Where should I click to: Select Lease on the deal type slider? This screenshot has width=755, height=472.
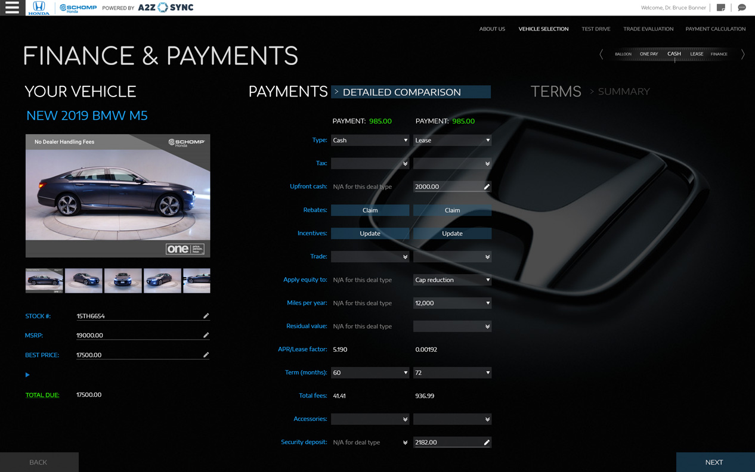697,54
